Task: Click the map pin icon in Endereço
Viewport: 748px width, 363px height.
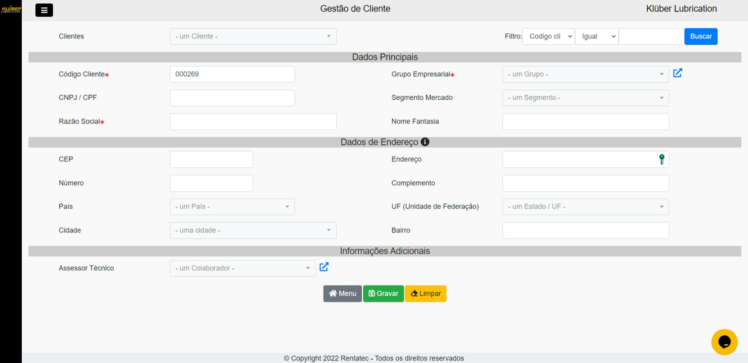Action: pos(661,159)
